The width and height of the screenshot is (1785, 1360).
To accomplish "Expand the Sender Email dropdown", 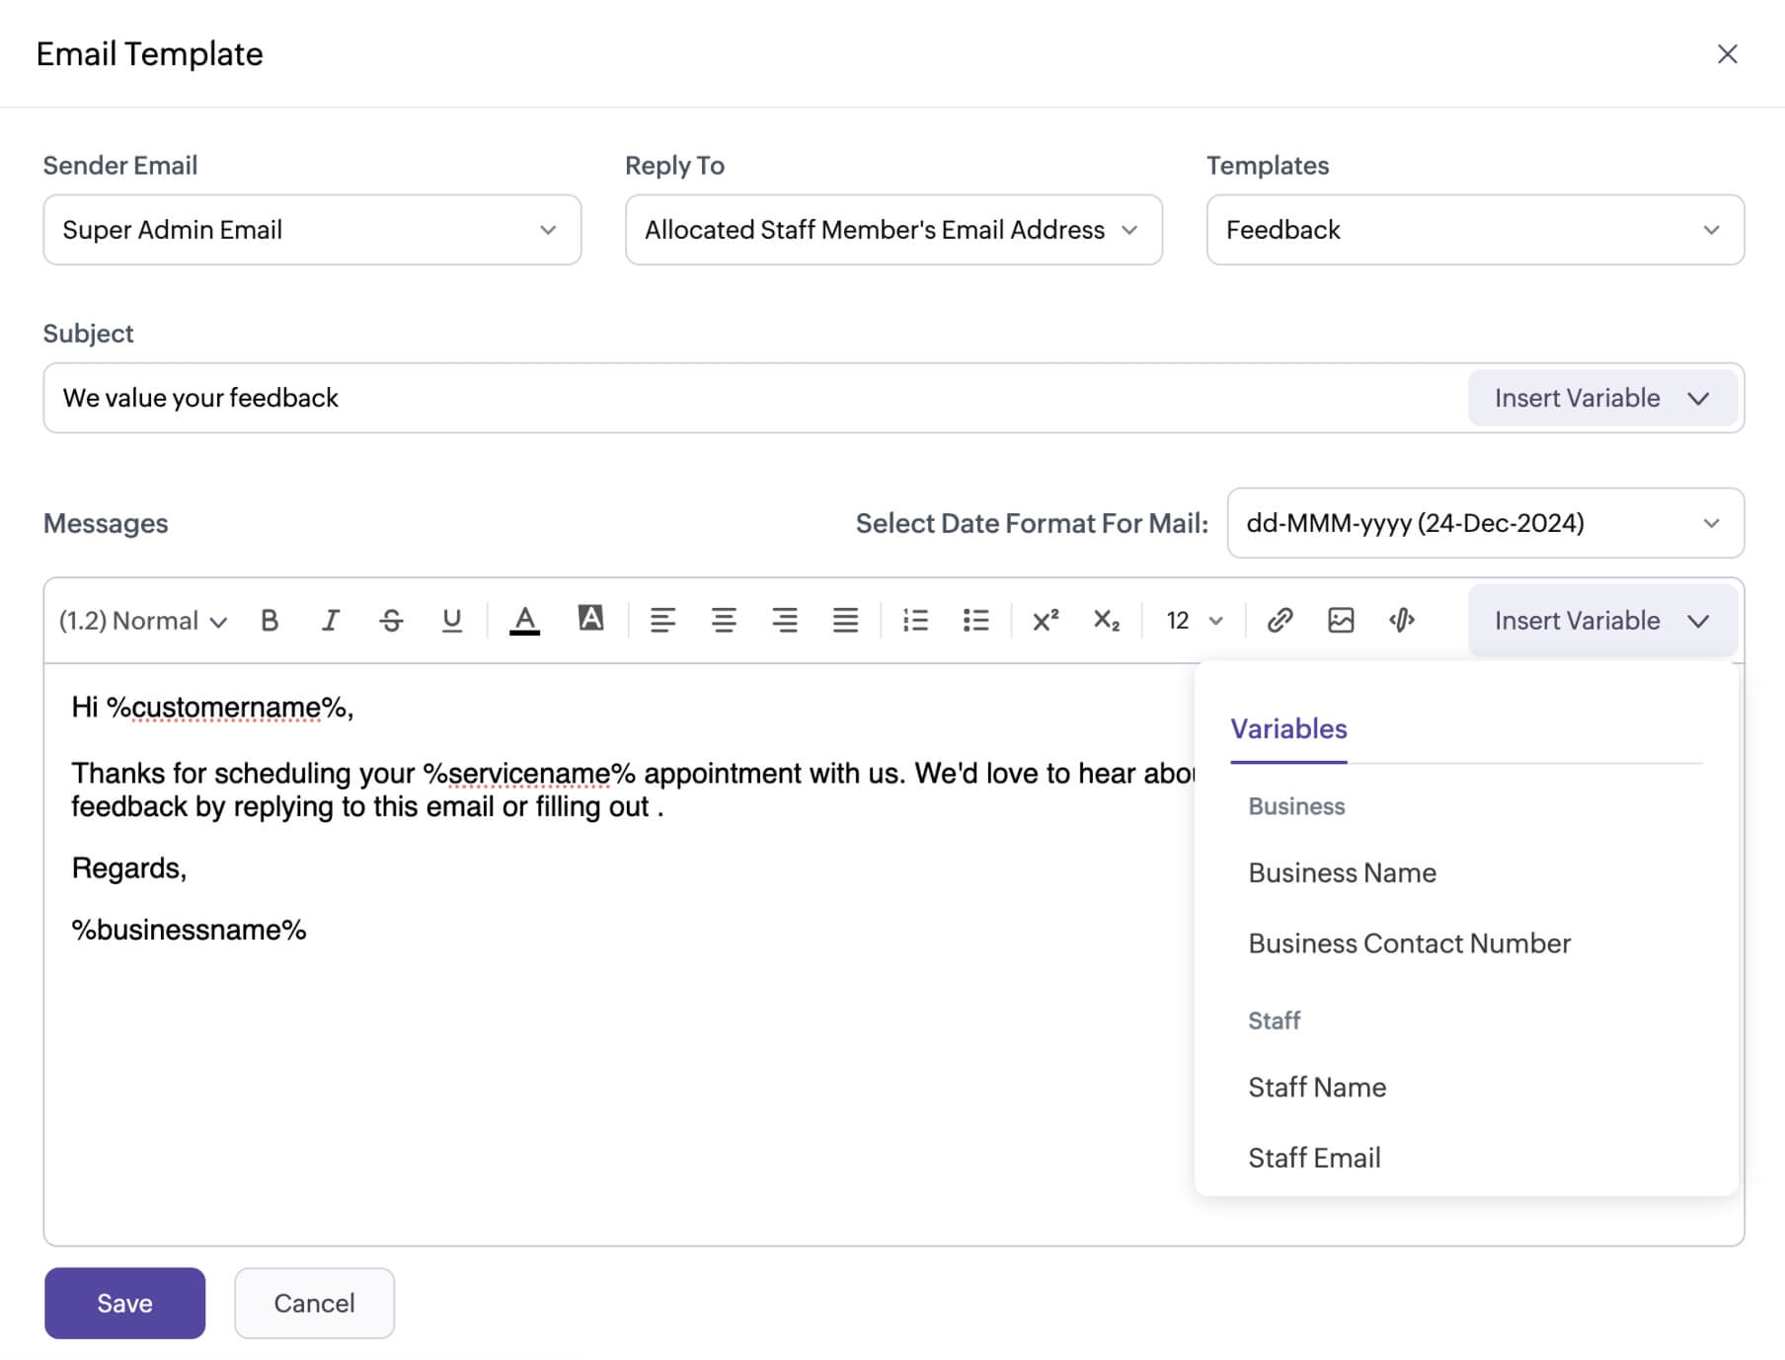I will pyautogui.click(x=312, y=230).
